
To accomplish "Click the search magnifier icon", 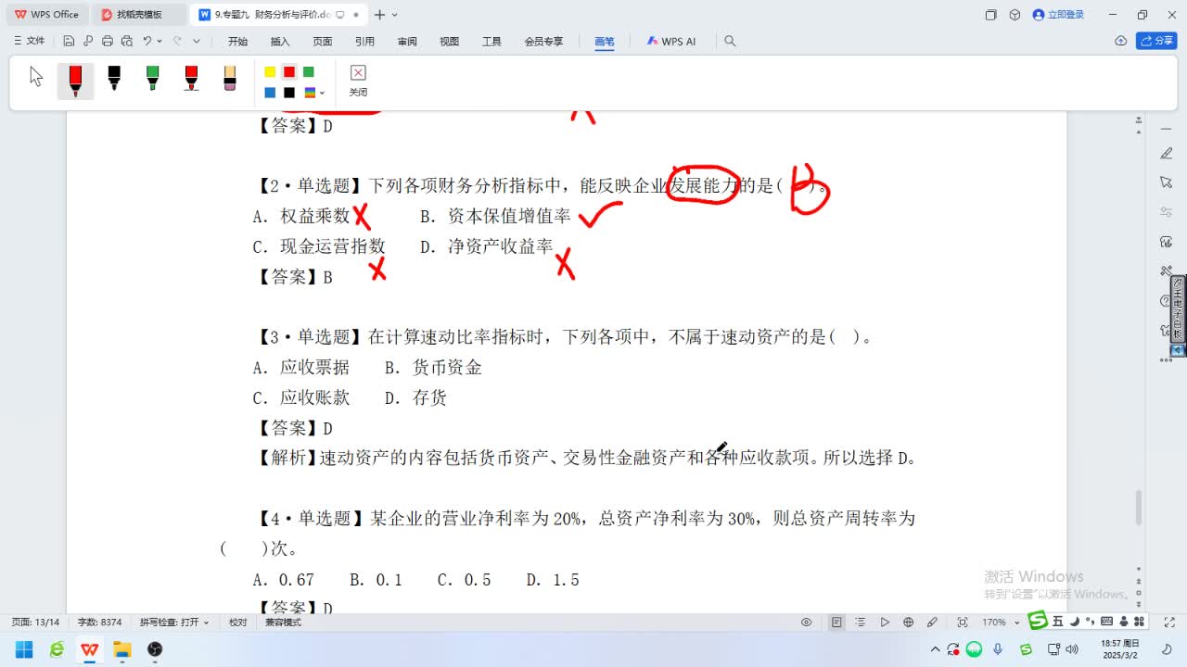I will click(x=730, y=41).
